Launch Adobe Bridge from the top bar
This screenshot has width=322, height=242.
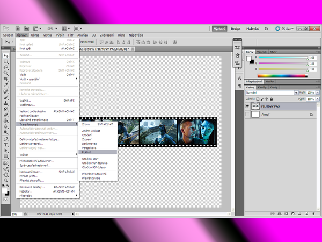tap(18, 28)
